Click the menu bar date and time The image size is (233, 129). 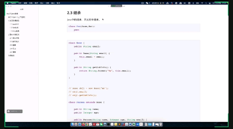point(219,3)
